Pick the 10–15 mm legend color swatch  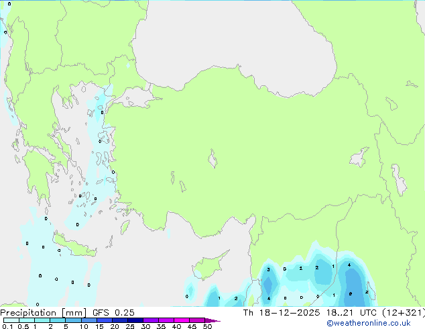pyautogui.click(x=88, y=320)
